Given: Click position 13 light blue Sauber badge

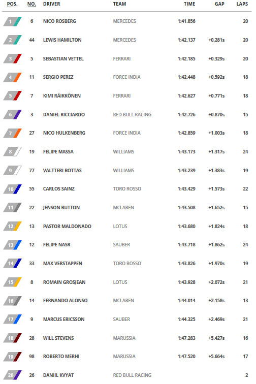Looking at the screenshot, I should tap(13, 245).
